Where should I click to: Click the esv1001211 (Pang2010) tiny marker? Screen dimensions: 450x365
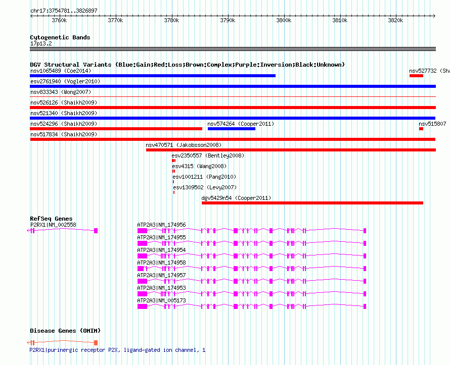click(x=173, y=182)
